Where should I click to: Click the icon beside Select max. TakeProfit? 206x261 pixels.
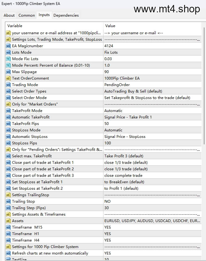[8, 156]
